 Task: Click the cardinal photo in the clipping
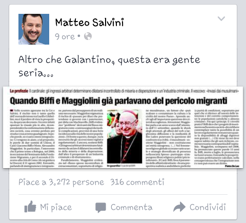[125, 137]
